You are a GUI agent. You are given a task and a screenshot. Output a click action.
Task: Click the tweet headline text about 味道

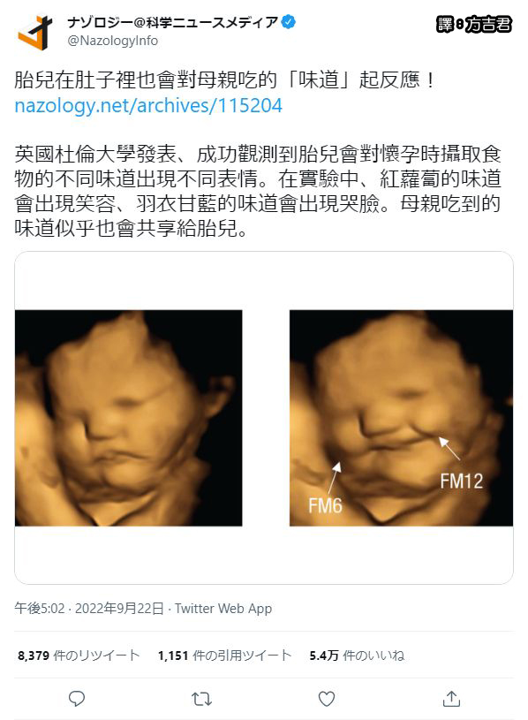225,80
